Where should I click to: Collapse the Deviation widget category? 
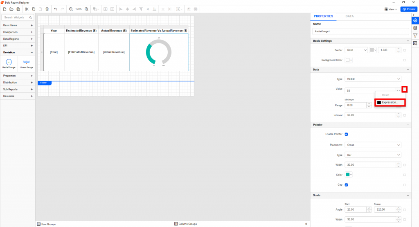click(x=32, y=53)
